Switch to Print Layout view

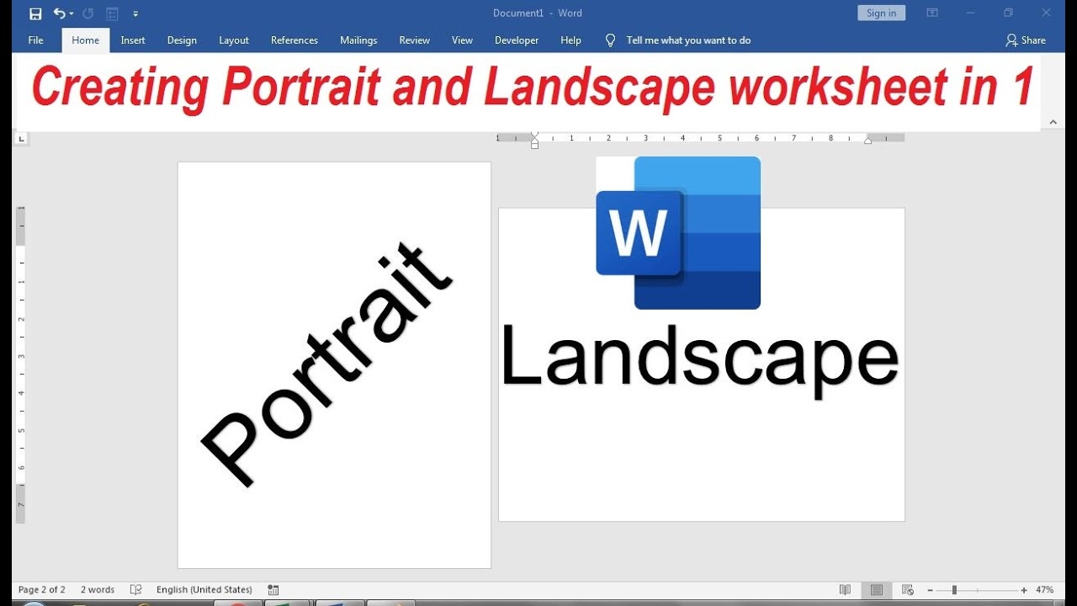point(876,590)
